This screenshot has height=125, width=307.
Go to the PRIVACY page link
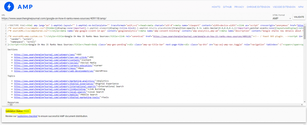(x=239, y=7)
